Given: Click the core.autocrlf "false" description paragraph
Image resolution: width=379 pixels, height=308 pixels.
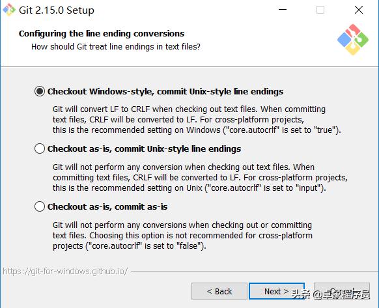Looking at the screenshot, I should pyautogui.click(x=182, y=236).
